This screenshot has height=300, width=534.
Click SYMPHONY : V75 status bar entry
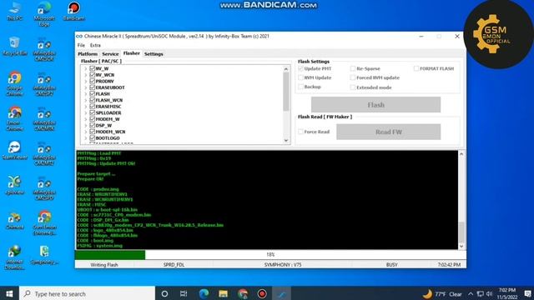tap(283, 265)
